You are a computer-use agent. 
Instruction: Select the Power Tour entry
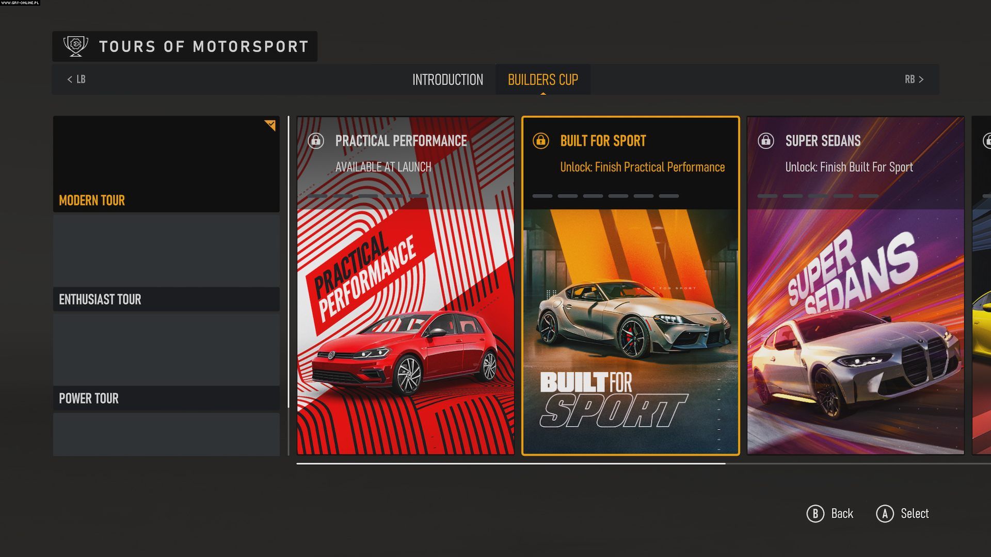tap(166, 363)
